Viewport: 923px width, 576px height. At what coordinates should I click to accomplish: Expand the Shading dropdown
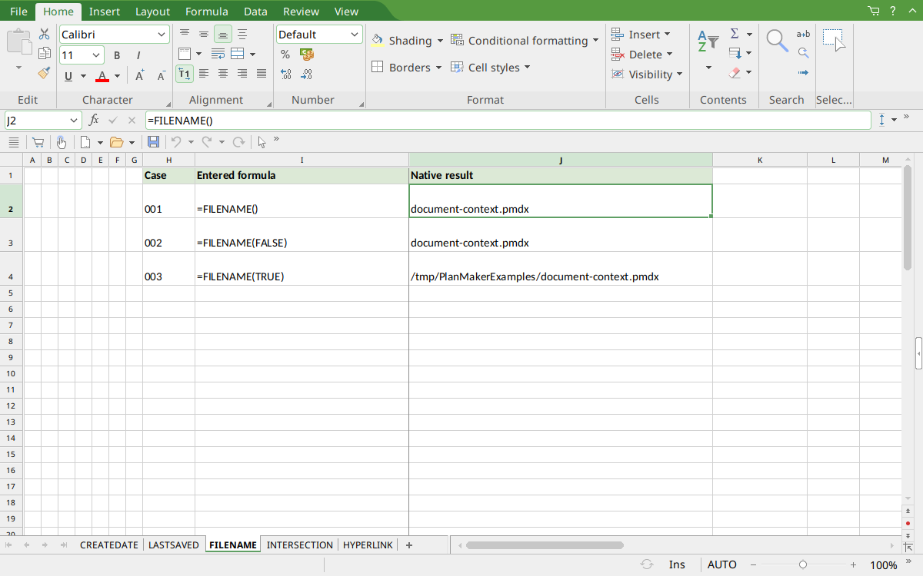point(440,41)
